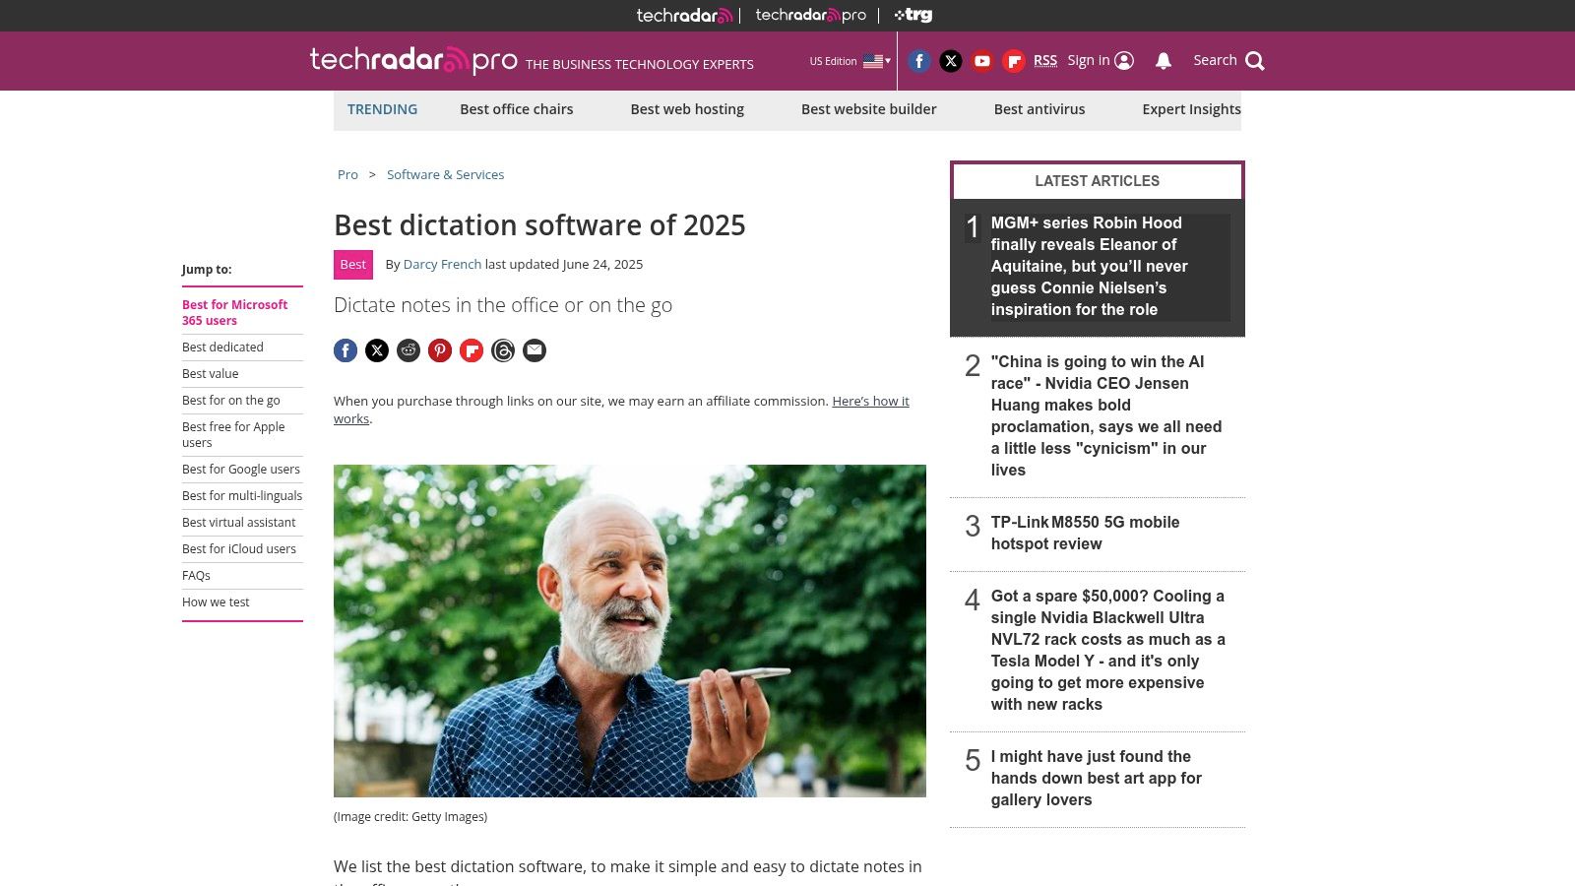Share the article on Threads
Screen dimensions: 1575x886
pyautogui.click(x=503, y=350)
